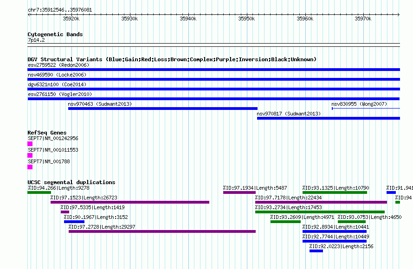The image size is (413, 269).
Task: Click the small purple bar %ID:97.5335 Length:1419
Action: [x=65, y=212]
